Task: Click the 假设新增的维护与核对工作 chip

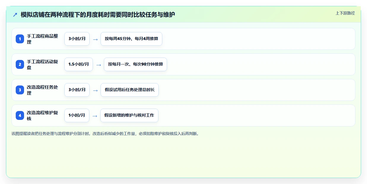Action: [129, 115]
